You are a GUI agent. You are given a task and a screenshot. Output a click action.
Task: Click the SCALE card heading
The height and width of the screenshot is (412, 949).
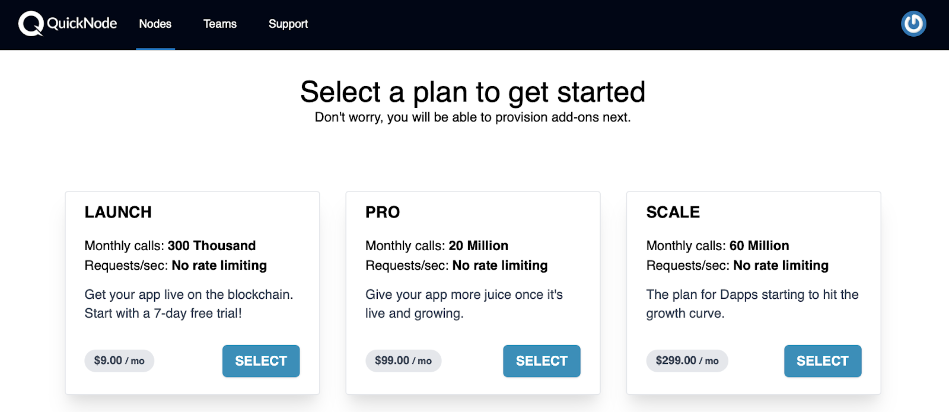point(673,212)
